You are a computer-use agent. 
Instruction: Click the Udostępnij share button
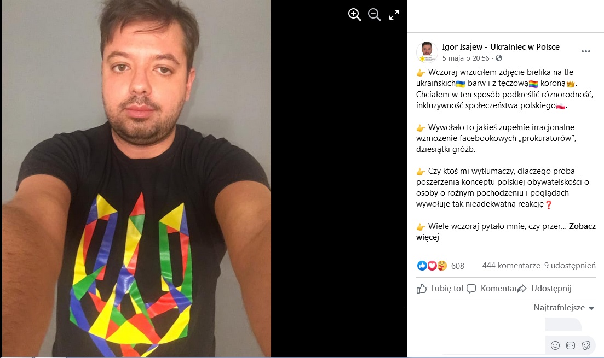[545, 289]
